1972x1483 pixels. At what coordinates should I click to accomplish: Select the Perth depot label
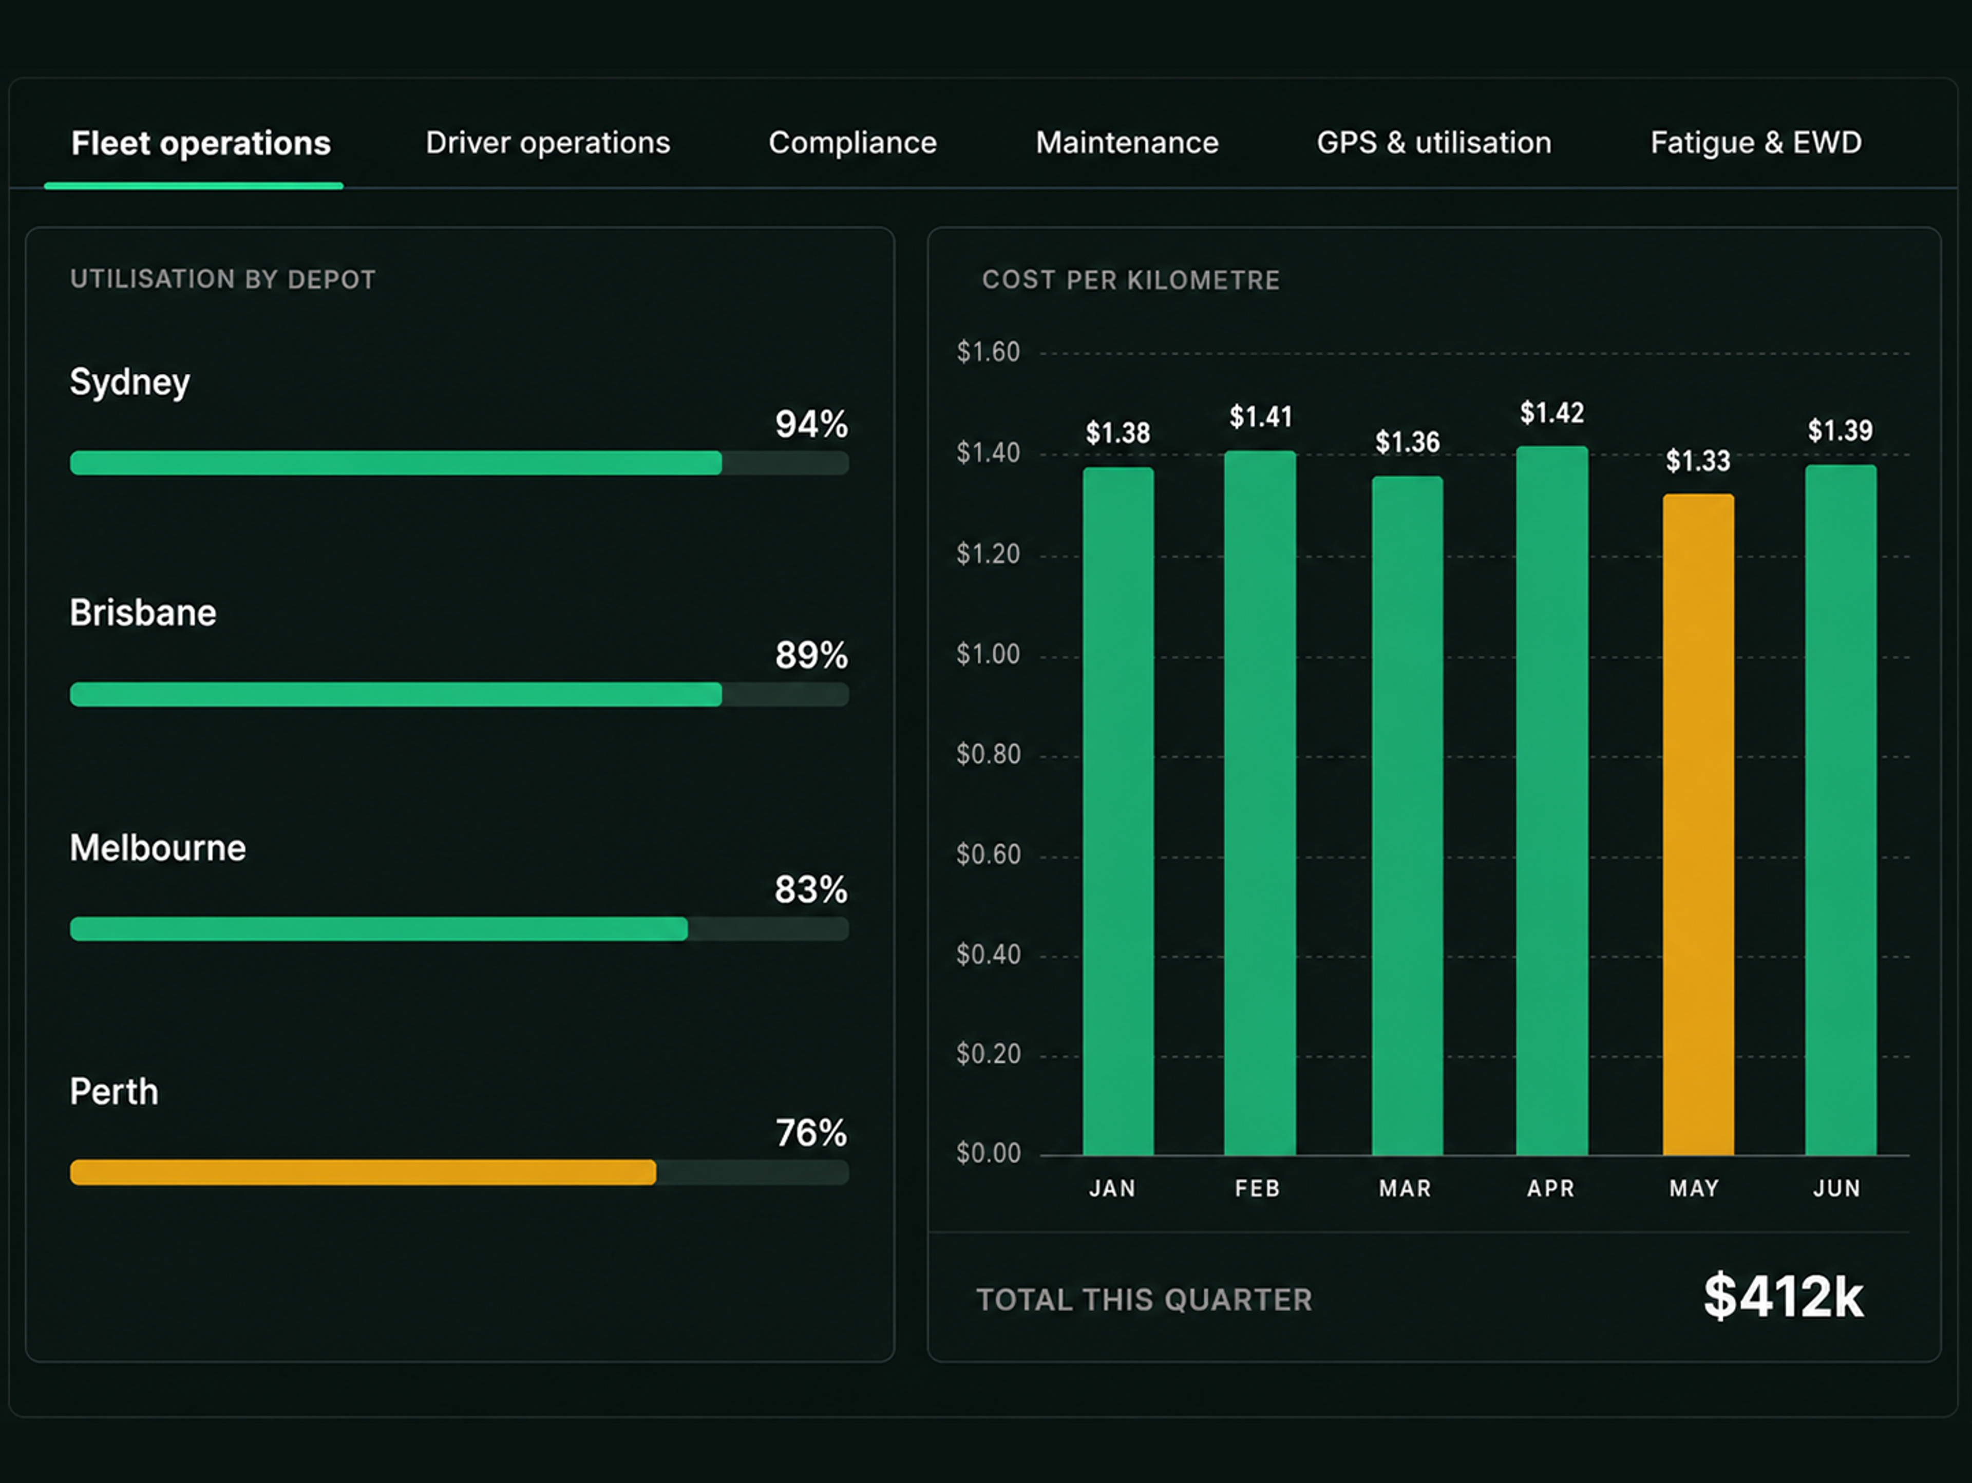point(114,1092)
